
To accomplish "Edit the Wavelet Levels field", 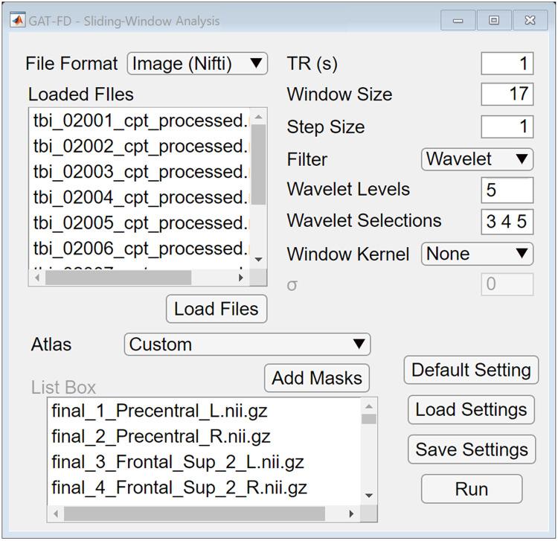I will point(507,190).
